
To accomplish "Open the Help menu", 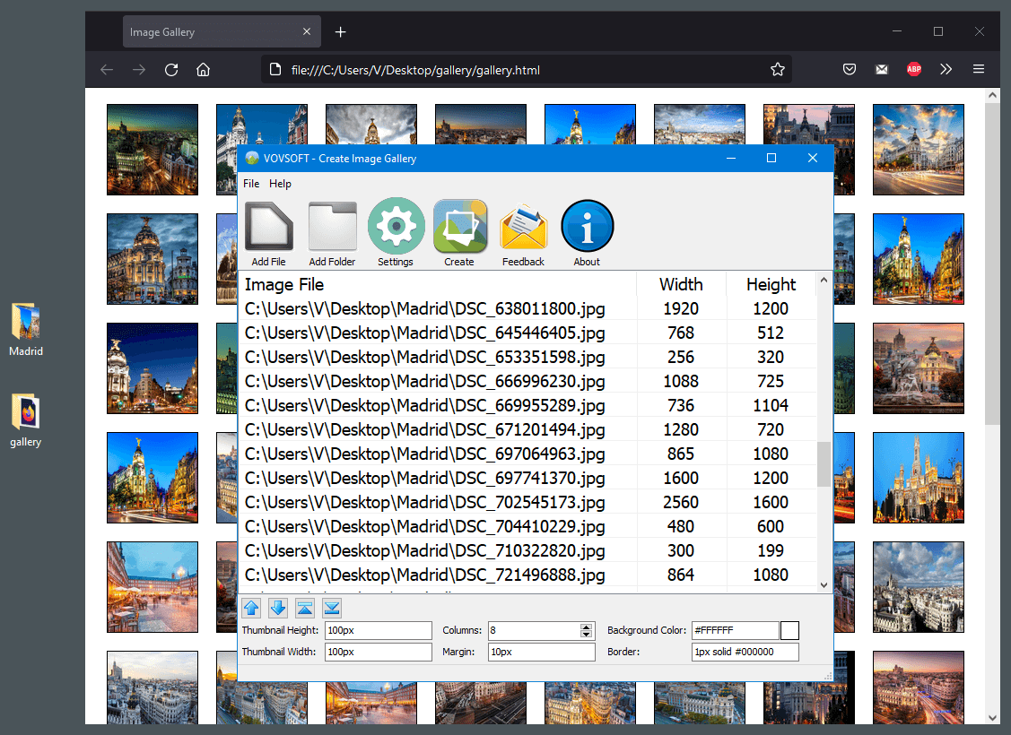I will click(280, 184).
